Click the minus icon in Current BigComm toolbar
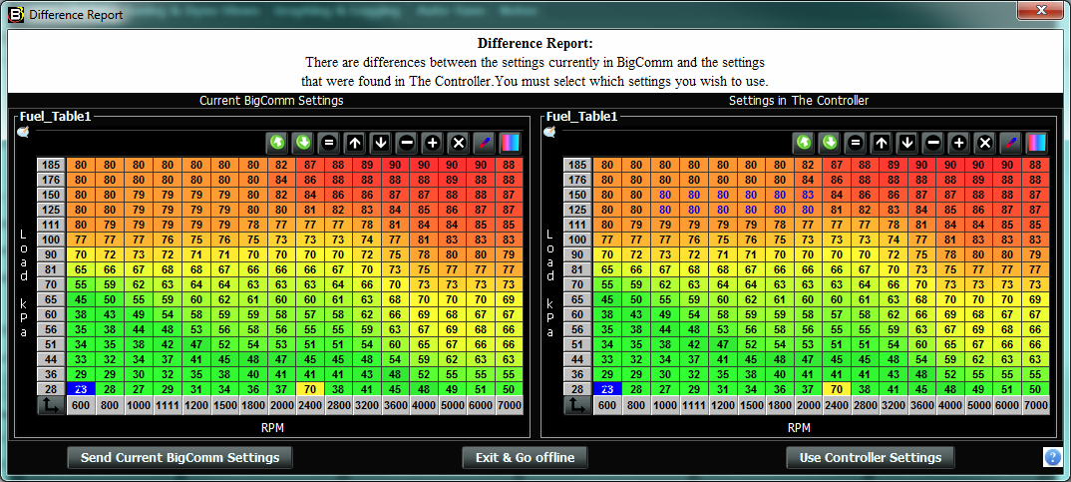The width and height of the screenshot is (1071, 482). click(407, 143)
